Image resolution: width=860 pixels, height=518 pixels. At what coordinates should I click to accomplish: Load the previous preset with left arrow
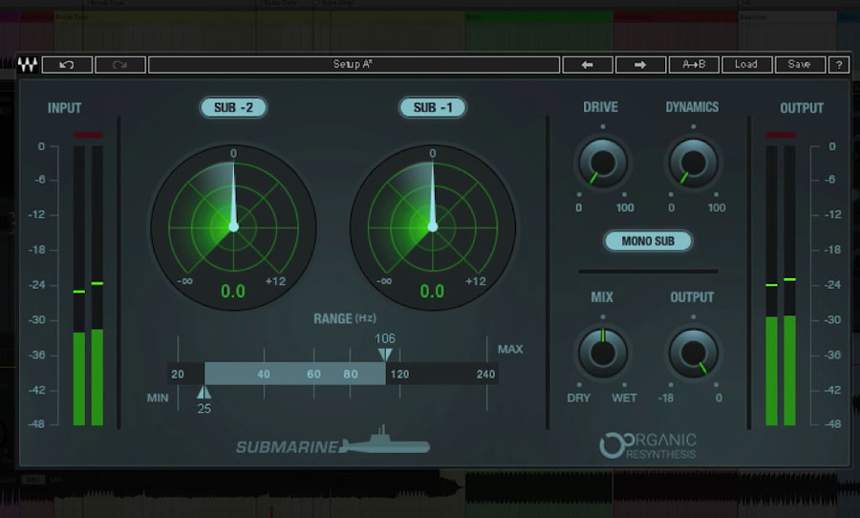587,65
